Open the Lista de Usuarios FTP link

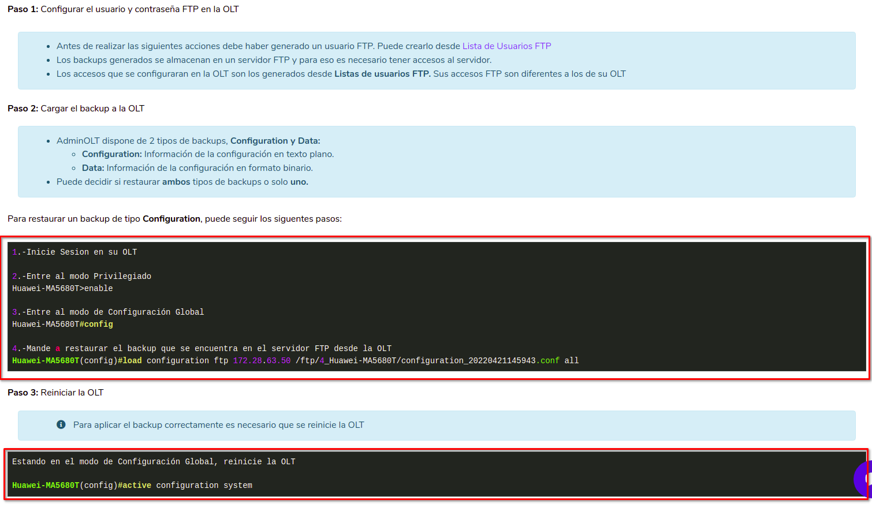click(506, 46)
